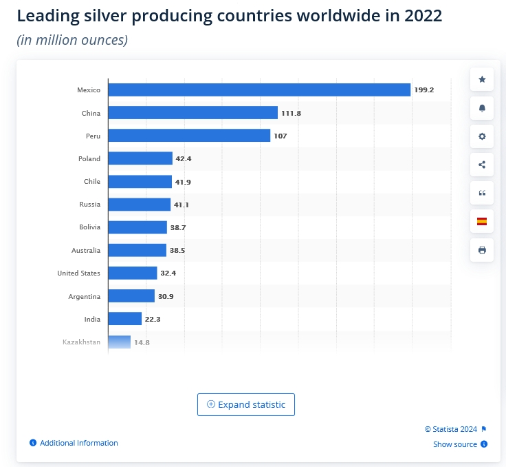The width and height of the screenshot is (506, 467).
Task: Click the chart title heading text
Action: coord(230,16)
